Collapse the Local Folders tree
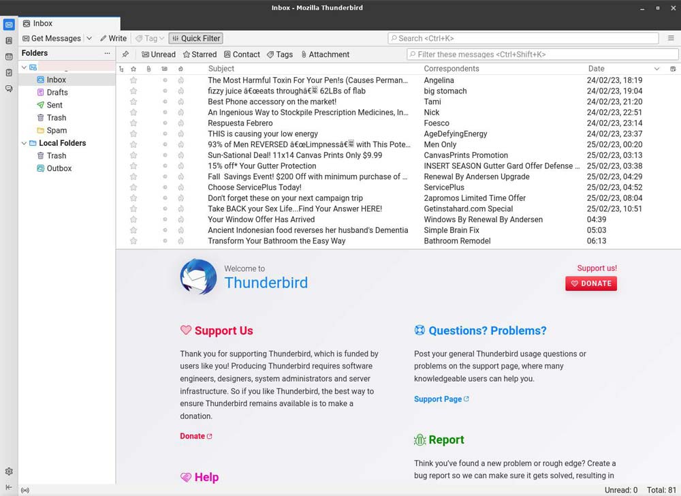Viewport: 681px width, 496px height. click(24, 143)
